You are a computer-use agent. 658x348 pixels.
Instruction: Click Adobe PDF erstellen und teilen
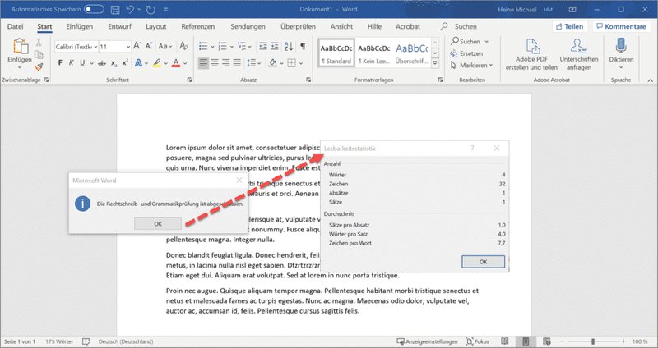click(x=531, y=54)
